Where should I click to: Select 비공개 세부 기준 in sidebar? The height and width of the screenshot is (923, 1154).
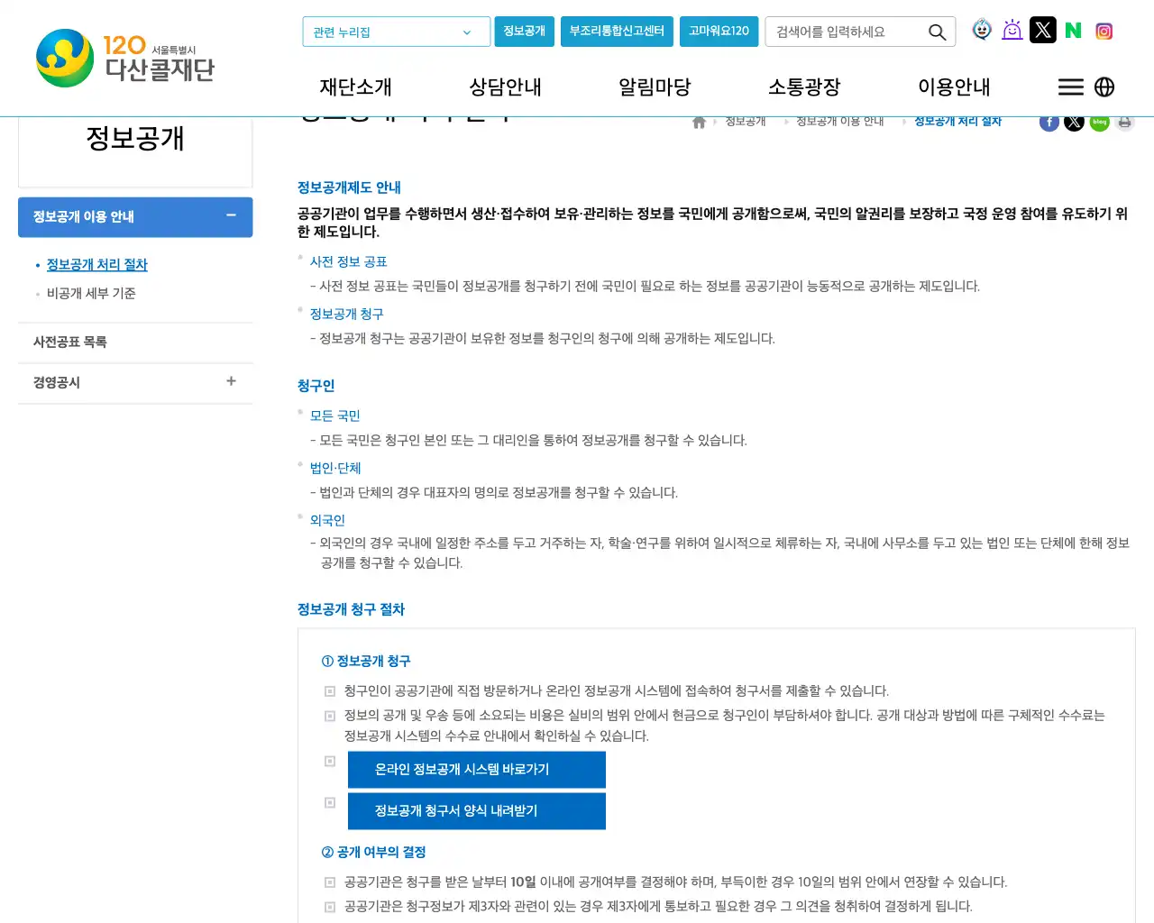click(91, 294)
